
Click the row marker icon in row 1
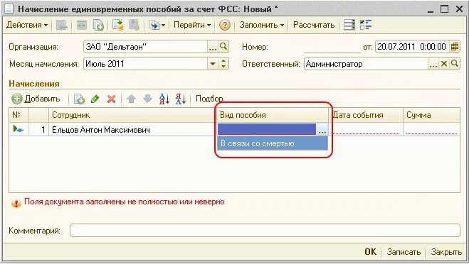point(19,129)
